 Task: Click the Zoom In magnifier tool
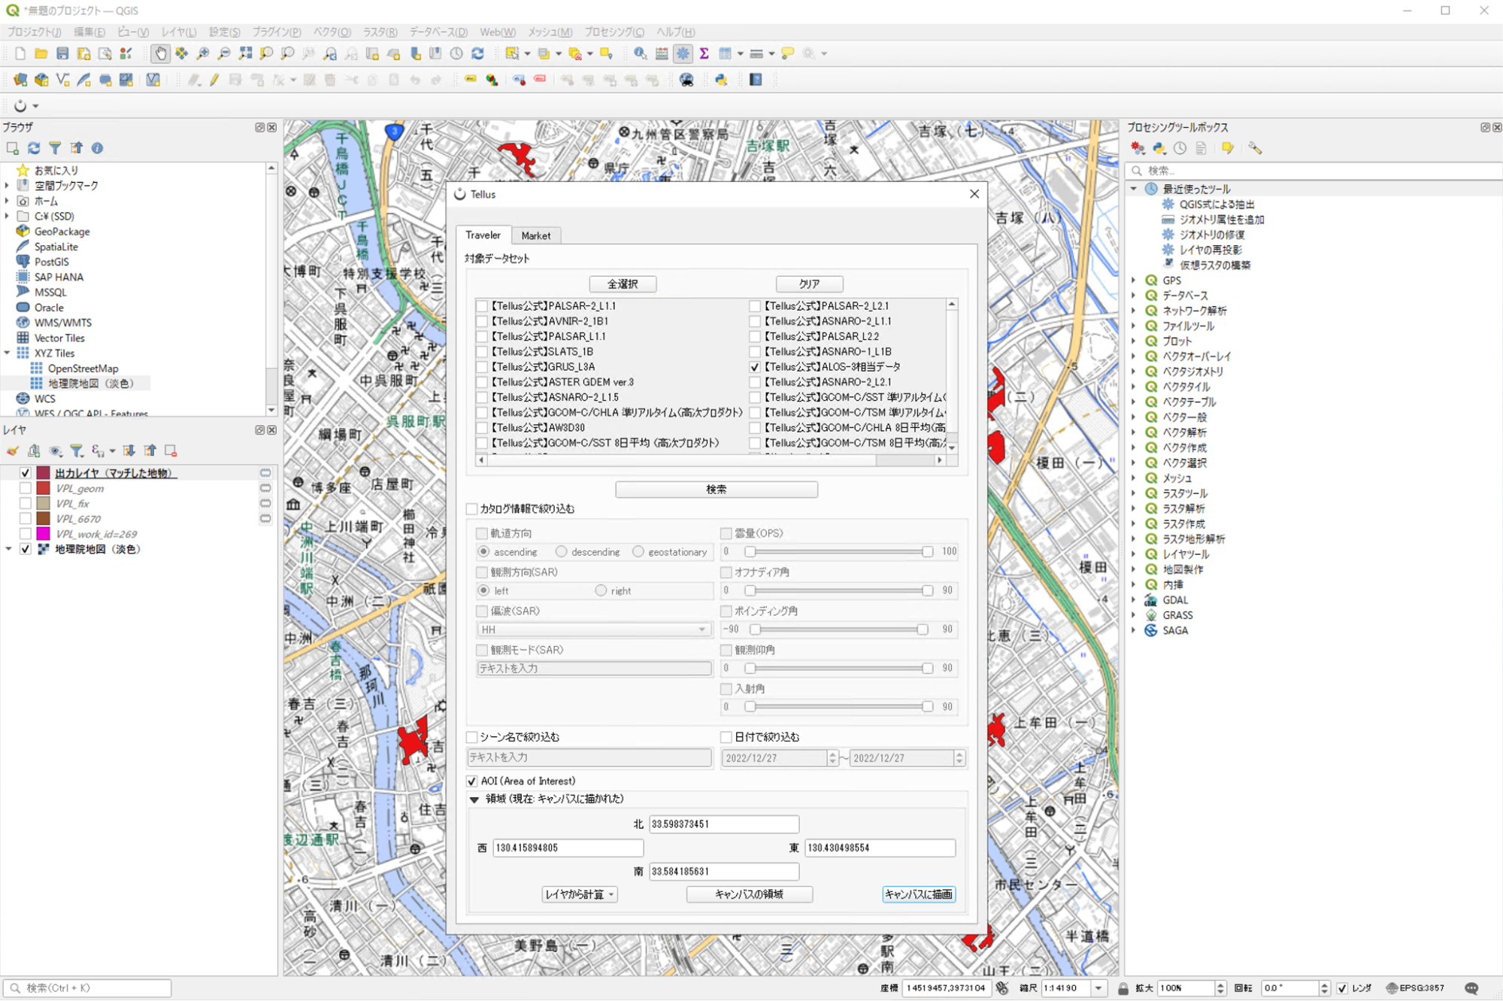(x=203, y=53)
